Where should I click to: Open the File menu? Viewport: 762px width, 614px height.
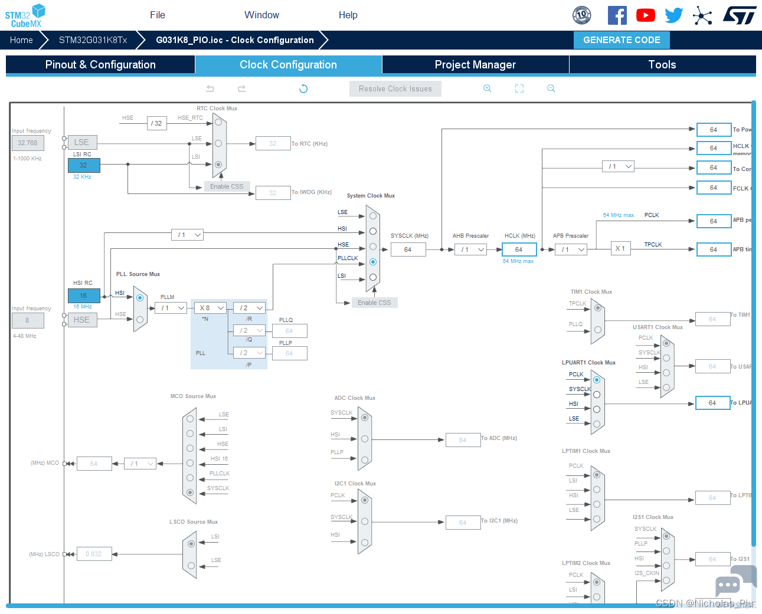158,15
